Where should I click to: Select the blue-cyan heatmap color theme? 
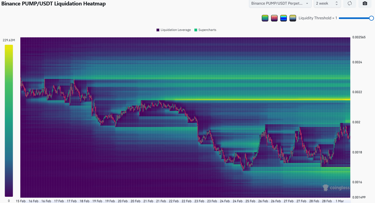(284, 18)
